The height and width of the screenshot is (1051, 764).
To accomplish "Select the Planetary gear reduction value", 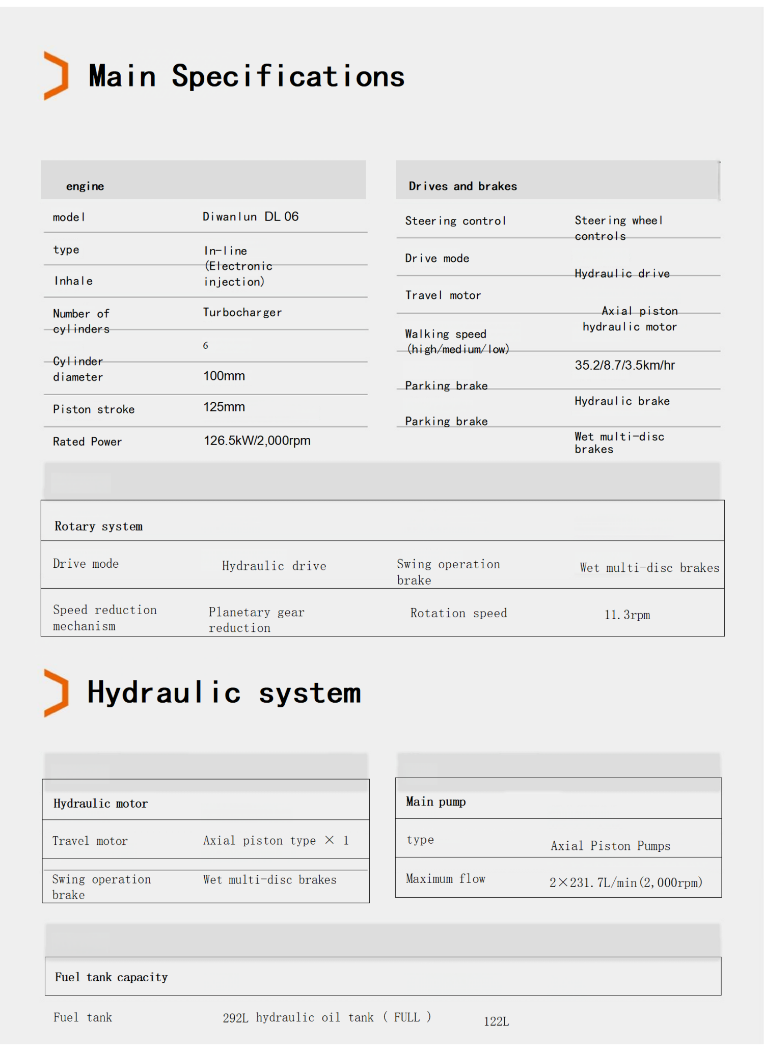I will point(257,620).
